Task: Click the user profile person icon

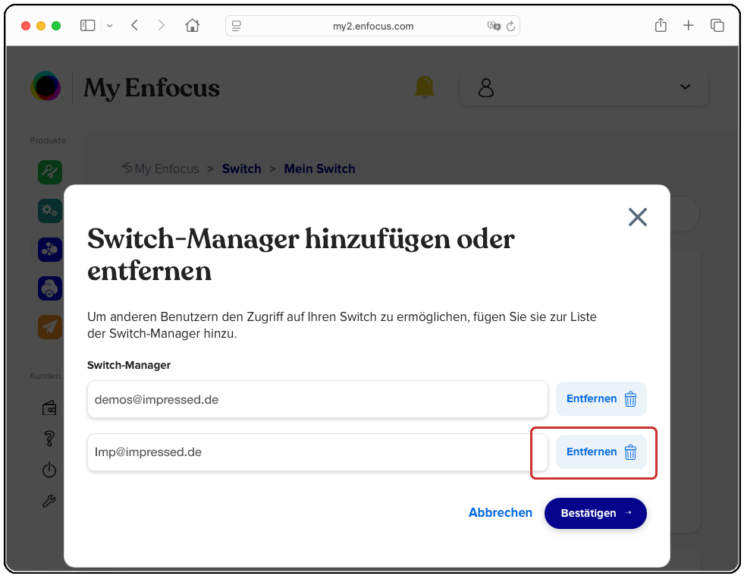Action: point(485,87)
